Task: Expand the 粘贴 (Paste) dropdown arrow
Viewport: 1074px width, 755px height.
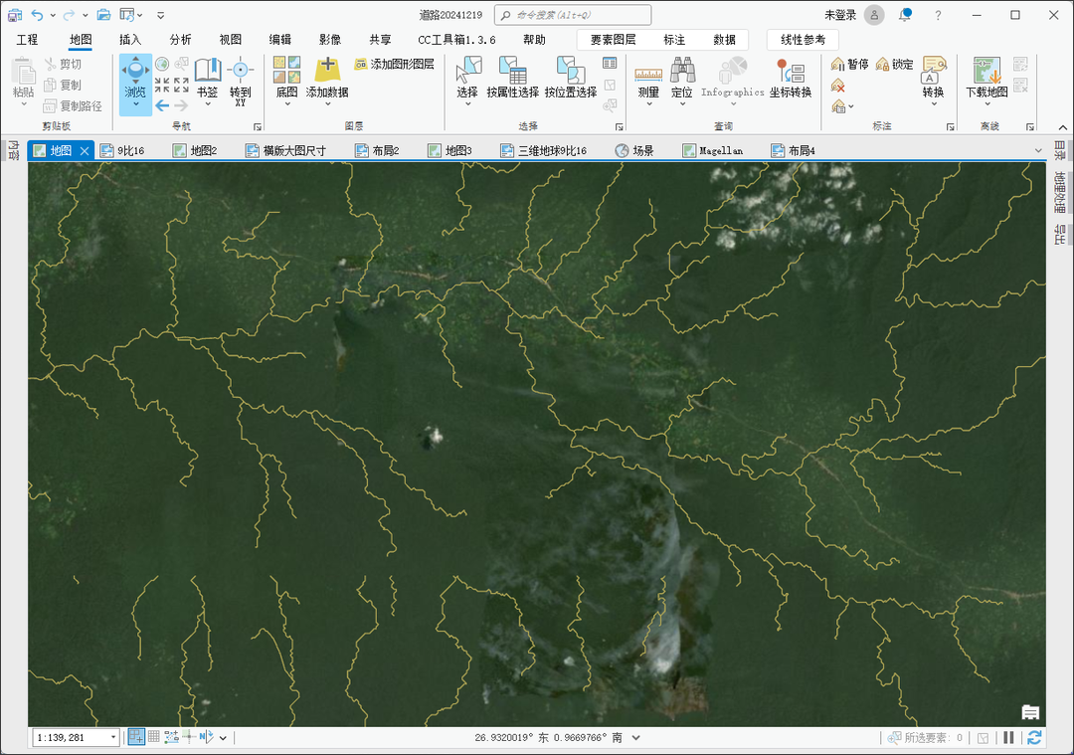Action: coord(23,104)
